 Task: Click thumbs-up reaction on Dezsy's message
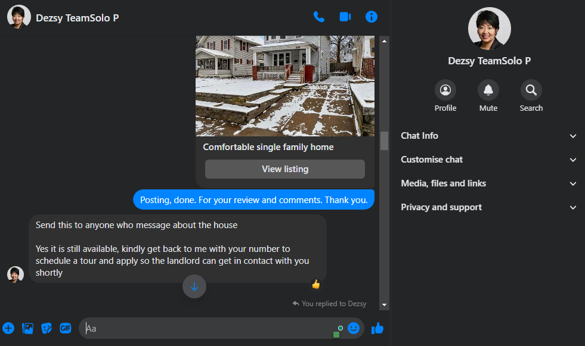click(316, 285)
